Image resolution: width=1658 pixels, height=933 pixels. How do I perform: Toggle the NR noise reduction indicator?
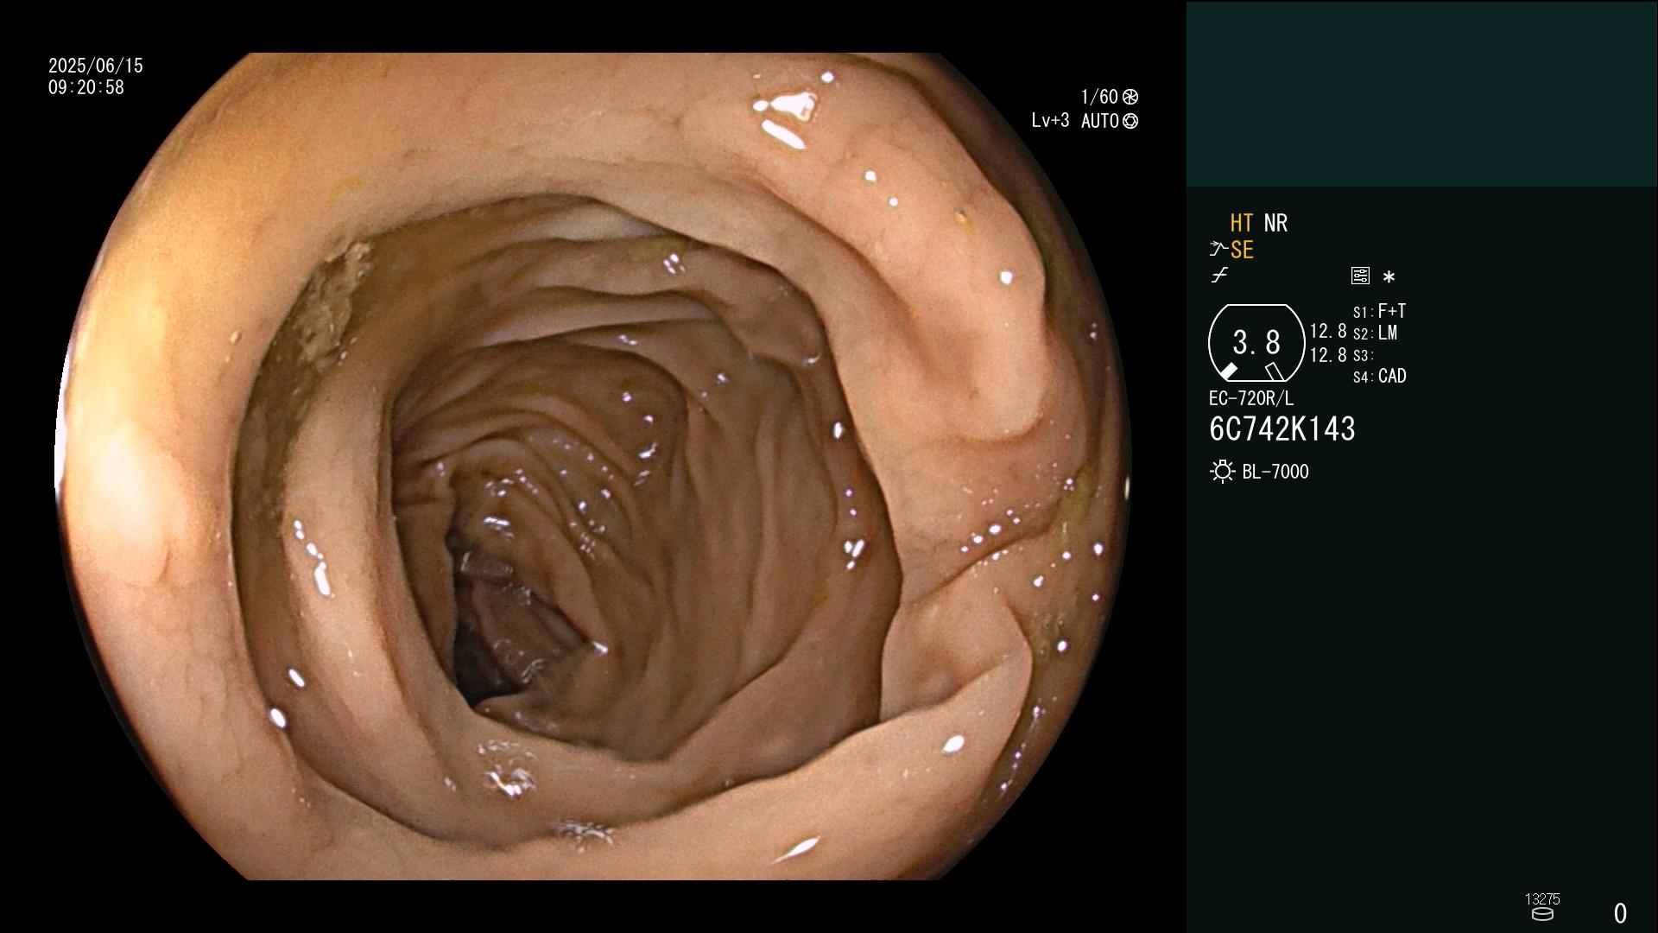pyautogui.click(x=1275, y=223)
